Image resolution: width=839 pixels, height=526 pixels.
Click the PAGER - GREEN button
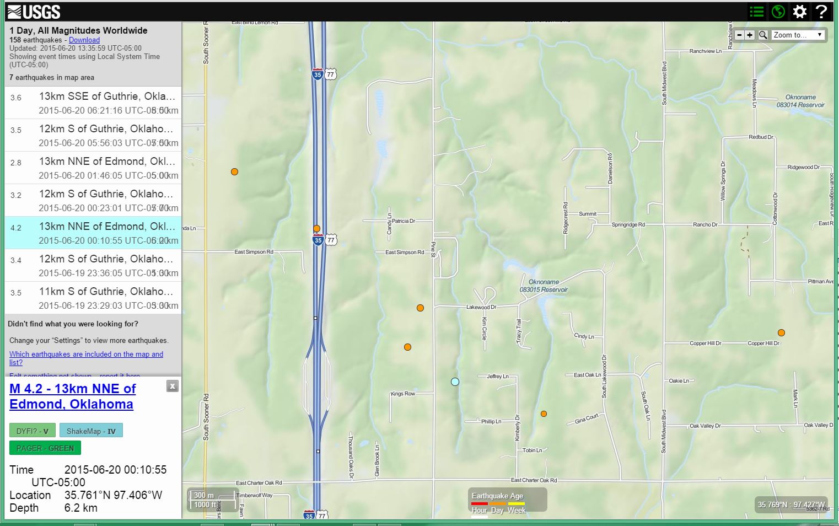[x=45, y=448]
